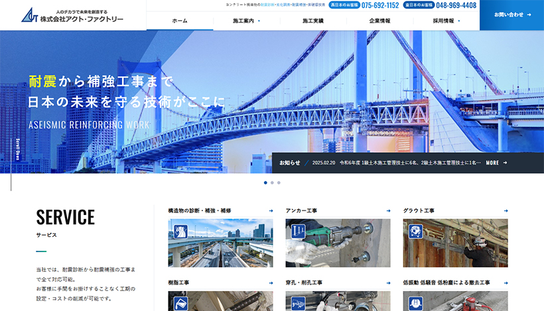Click the arrow next to MORE
Image resolution: width=544 pixels, height=311 pixels.
point(505,163)
